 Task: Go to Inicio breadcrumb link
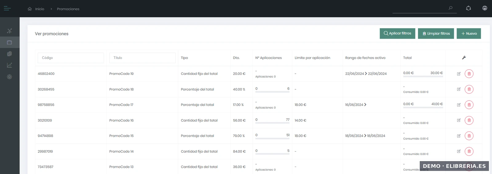[x=40, y=9]
